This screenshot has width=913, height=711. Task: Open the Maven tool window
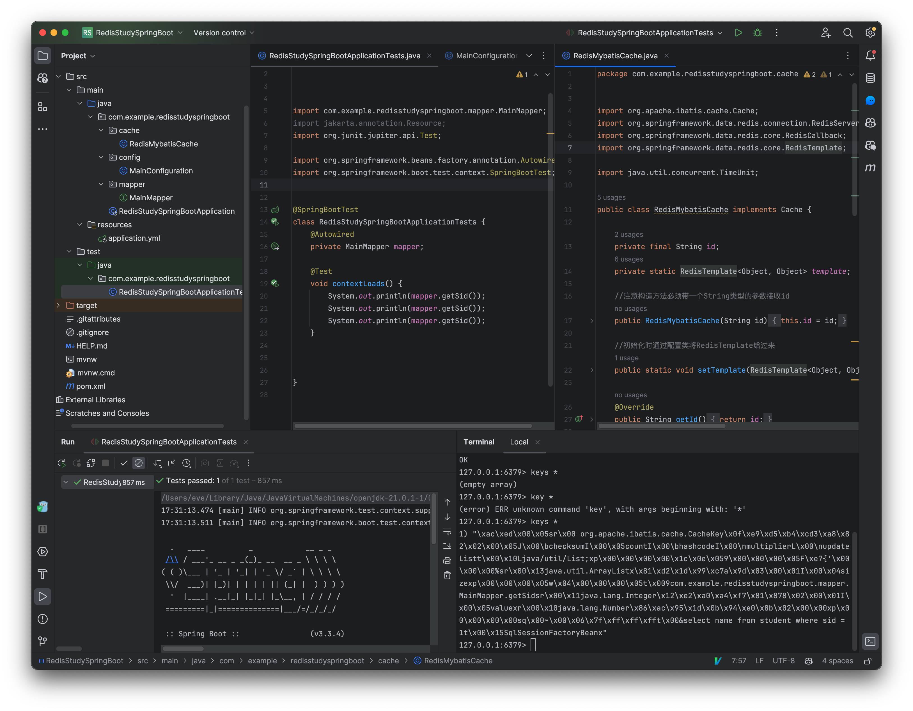point(870,168)
